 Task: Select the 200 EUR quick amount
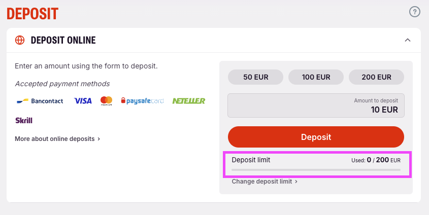[x=377, y=77]
